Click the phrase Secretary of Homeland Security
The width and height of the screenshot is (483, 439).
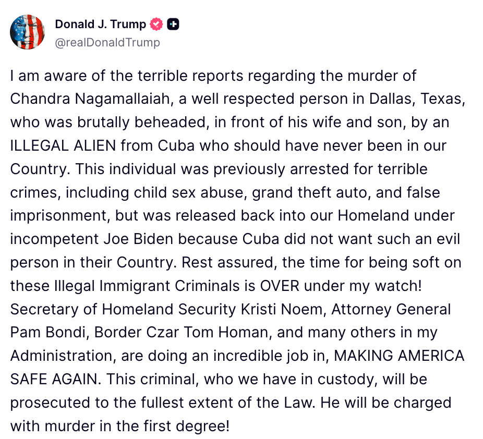(123, 309)
